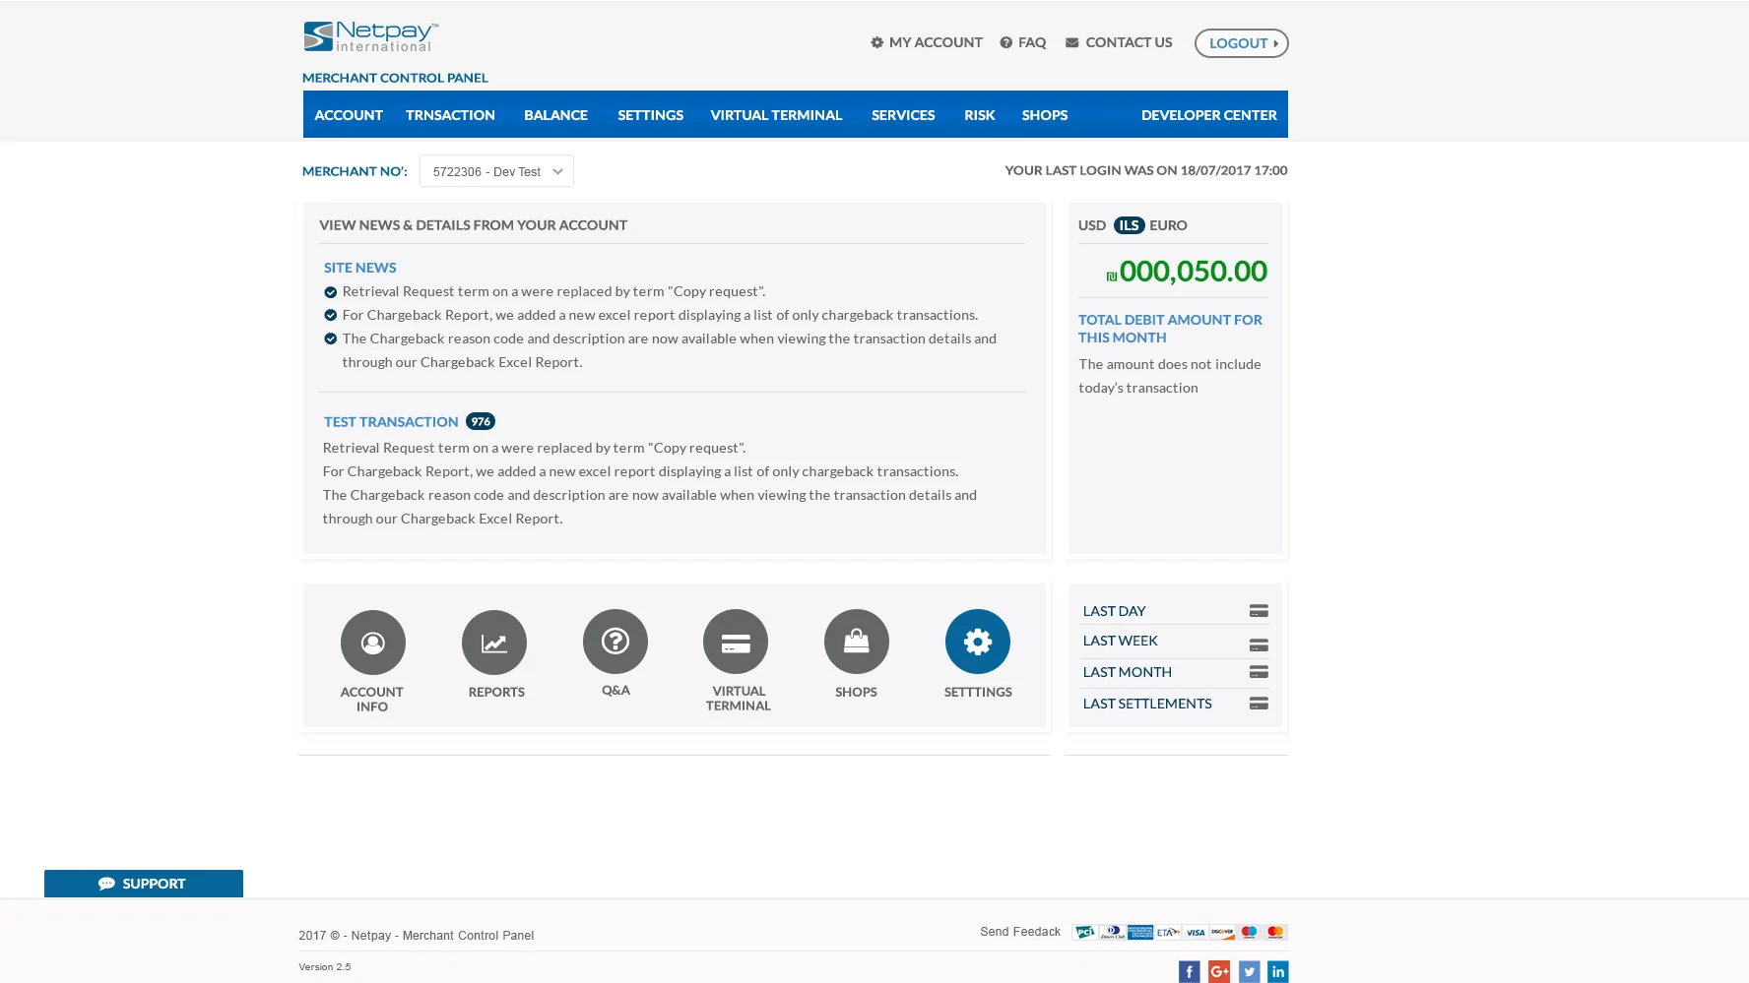The width and height of the screenshot is (1749, 983).
Task: Click the Mastercard logo in footer
Action: pos(1275,932)
